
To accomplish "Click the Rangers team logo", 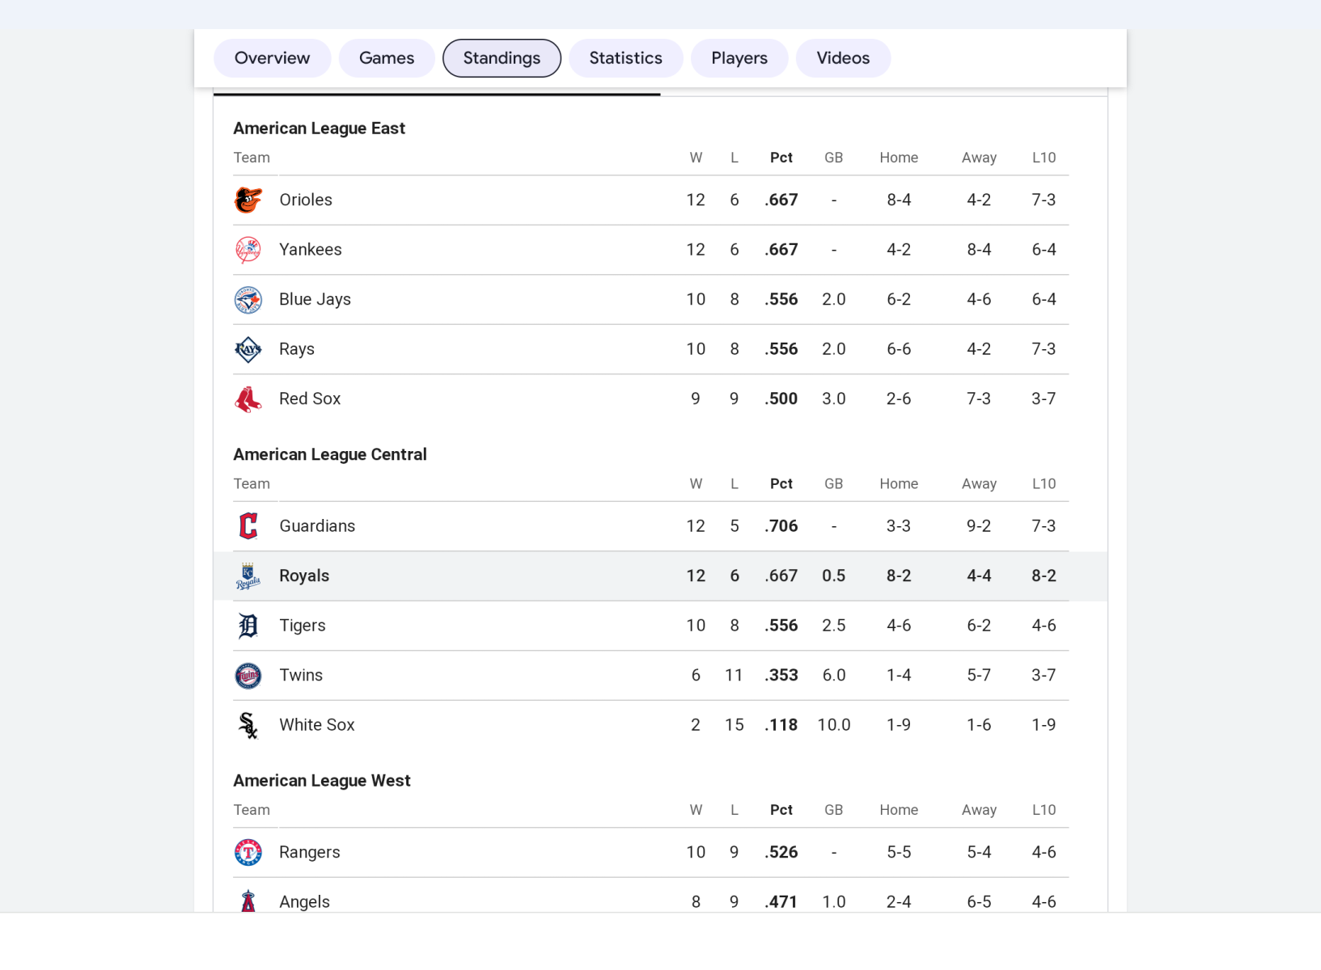I will (x=248, y=853).
